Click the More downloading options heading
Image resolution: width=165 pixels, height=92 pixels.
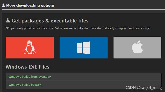click(x=30, y=5)
